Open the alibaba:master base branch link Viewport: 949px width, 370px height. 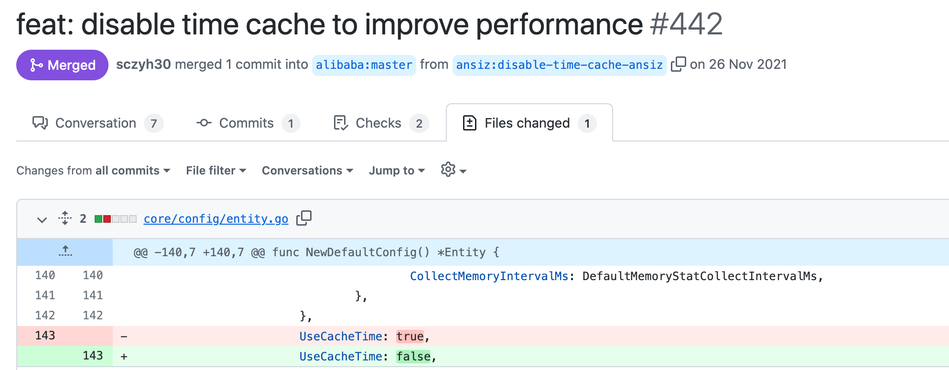pos(364,65)
